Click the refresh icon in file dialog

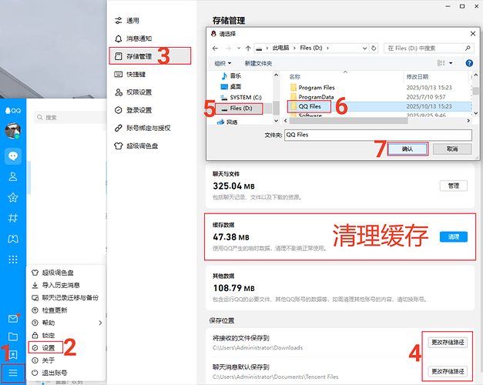(x=374, y=49)
